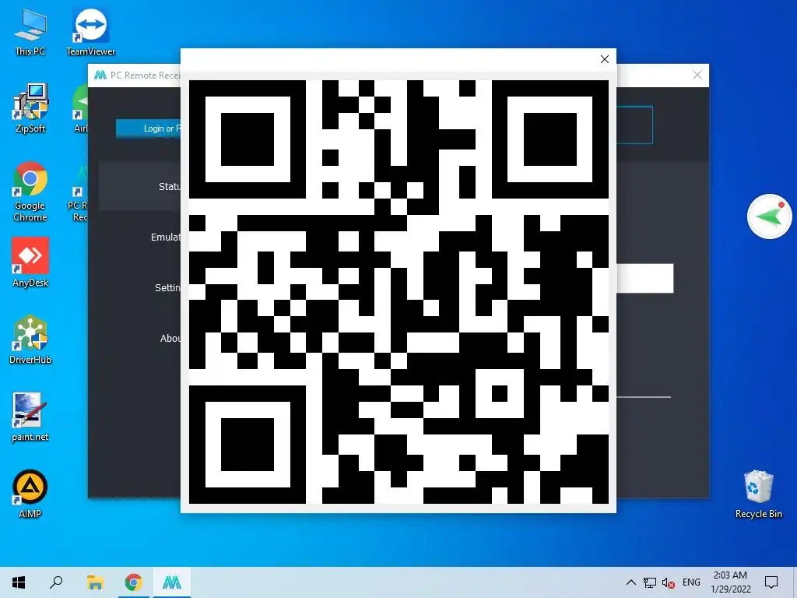The height and width of the screenshot is (598, 797).
Task: Click the floating green arrow AirDroid bubble
Action: 769,216
